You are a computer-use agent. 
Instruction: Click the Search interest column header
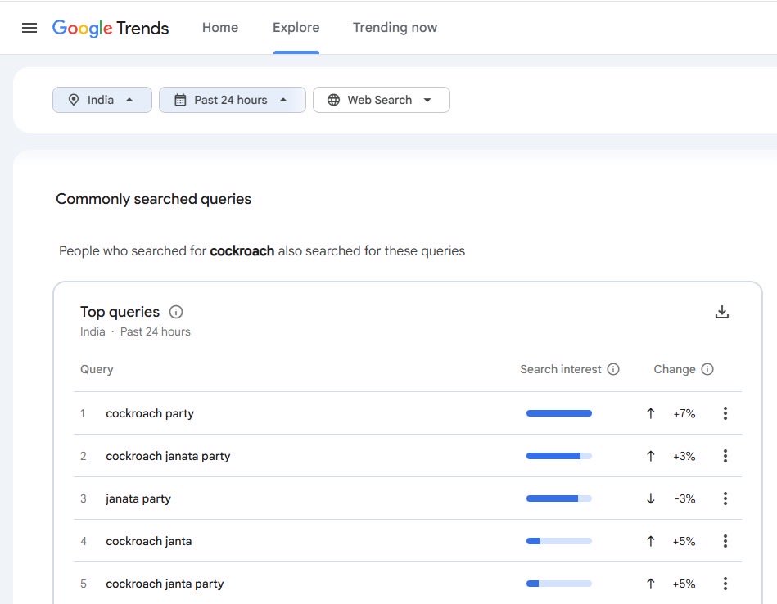[x=561, y=369]
